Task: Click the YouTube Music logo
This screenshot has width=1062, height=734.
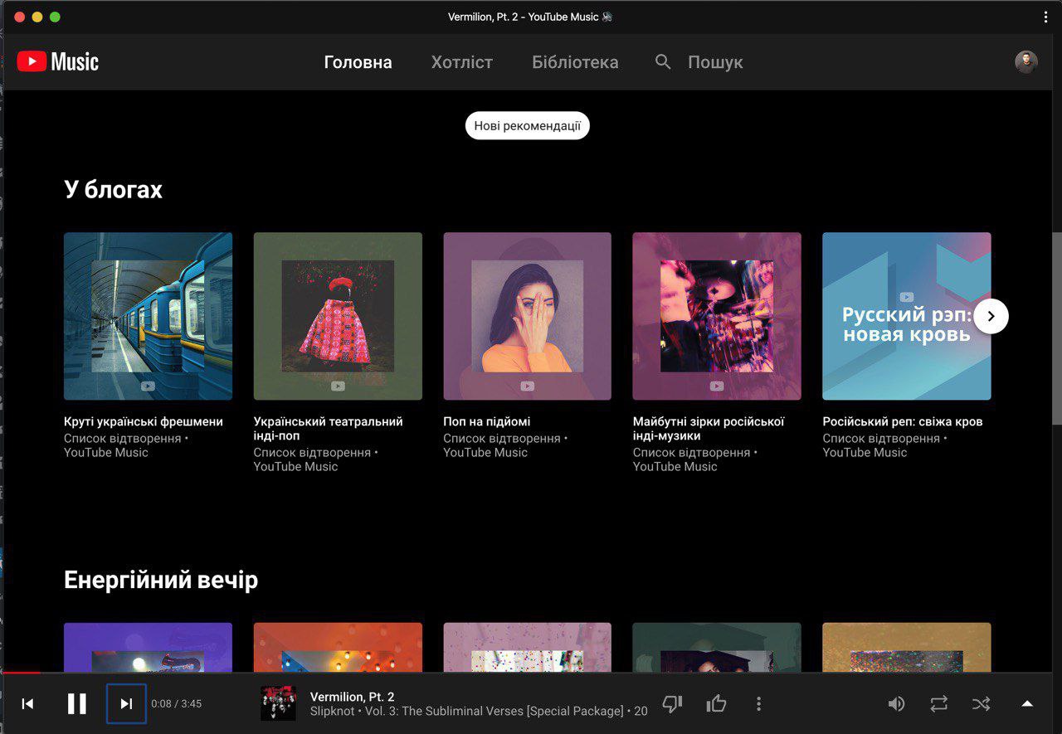Action: point(58,62)
